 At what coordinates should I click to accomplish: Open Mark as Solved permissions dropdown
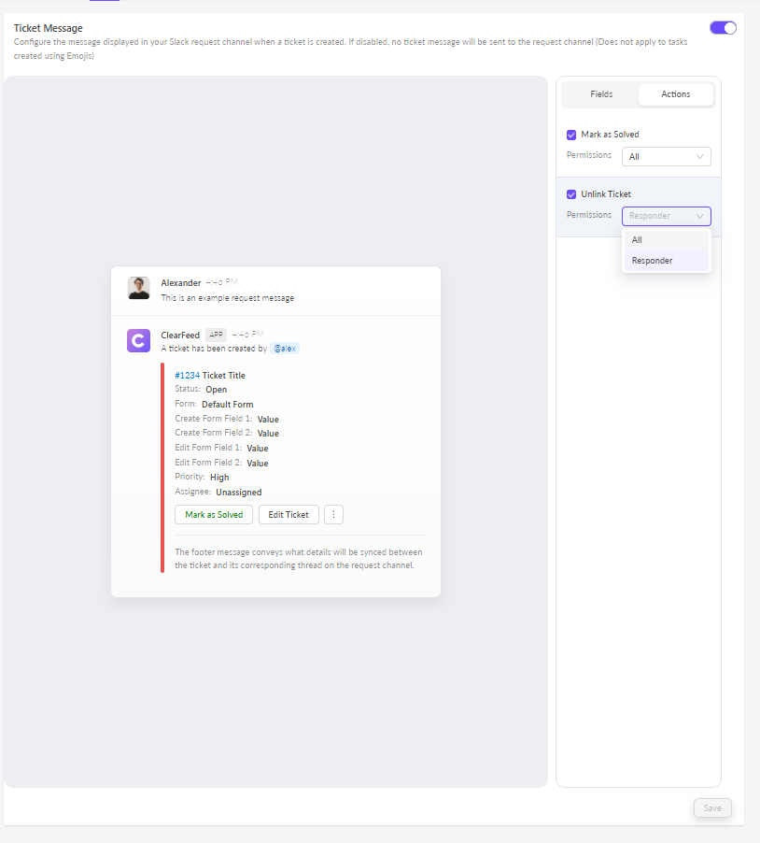tap(666, 157)
